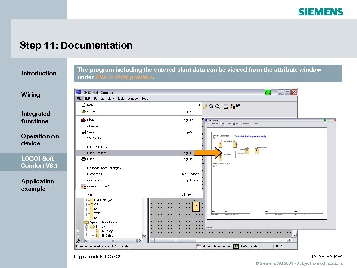
Task: Click the Save floppy disk icon
Action: 84,132
